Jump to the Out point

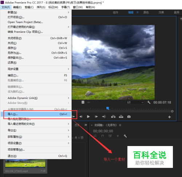click(x=104, y=117)
